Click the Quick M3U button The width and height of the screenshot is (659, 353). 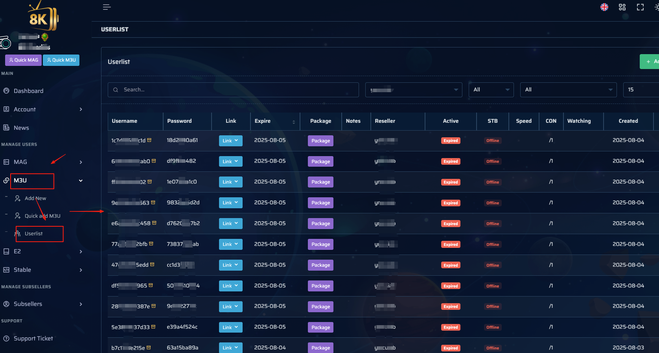coord(61,60)
